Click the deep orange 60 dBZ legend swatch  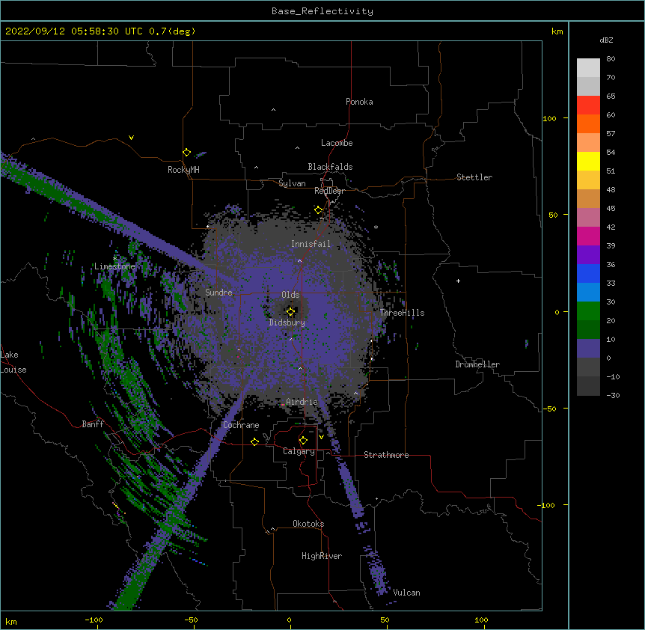(588, 123)
